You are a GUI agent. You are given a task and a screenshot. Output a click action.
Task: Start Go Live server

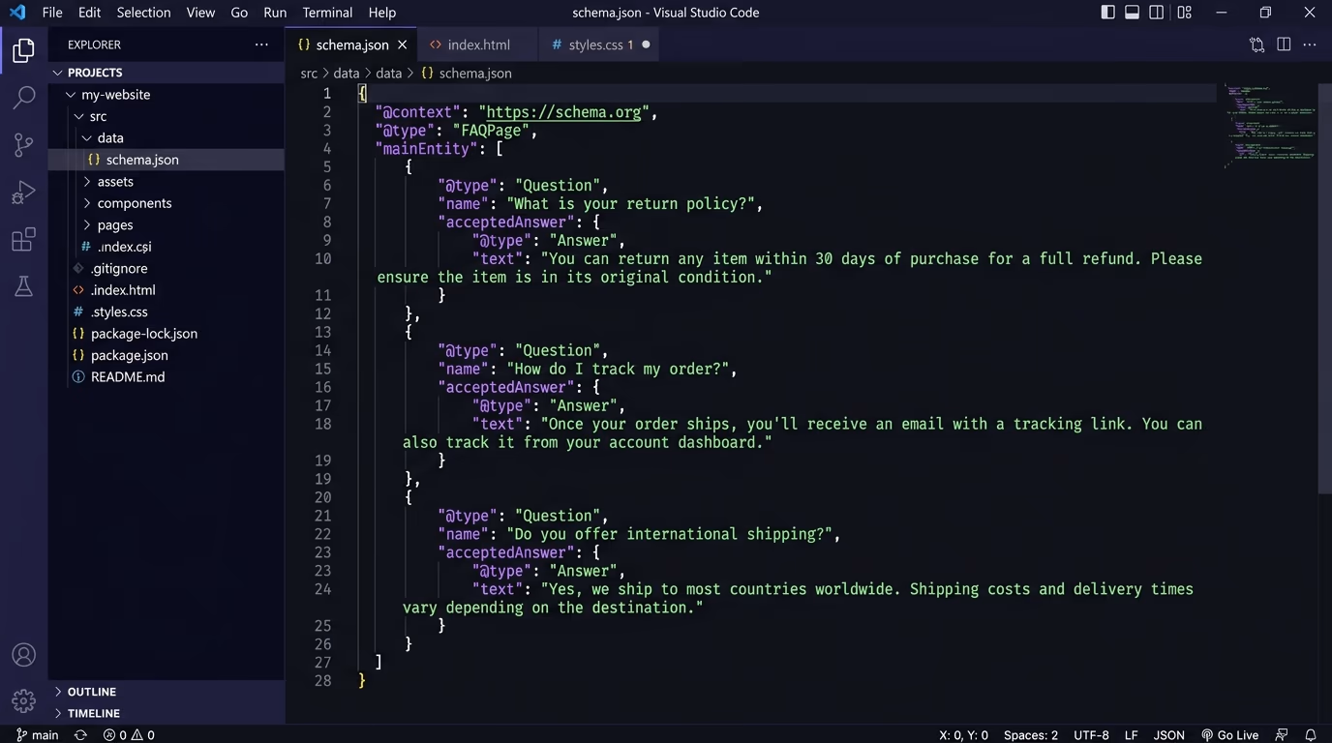coord(1229,734)
